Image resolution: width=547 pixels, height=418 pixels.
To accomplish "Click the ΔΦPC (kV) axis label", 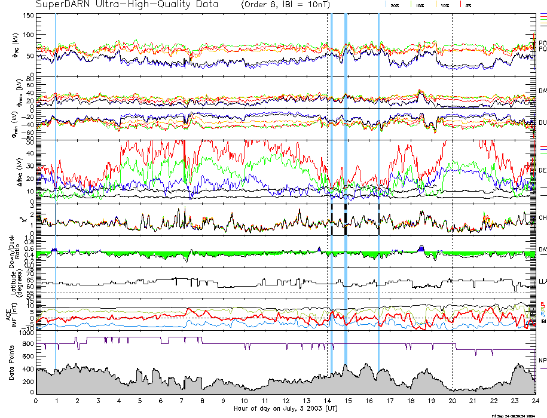I will click(19, 171).
